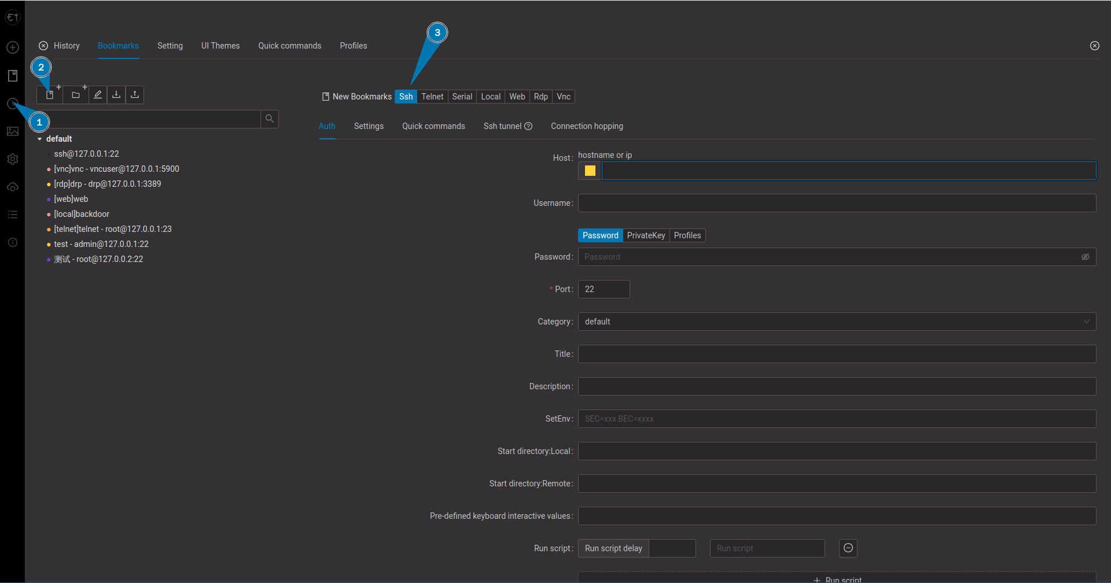This screenshot has width=1111, height=583.
Task: Open the top Profiles tab
Action: (354, 46)
